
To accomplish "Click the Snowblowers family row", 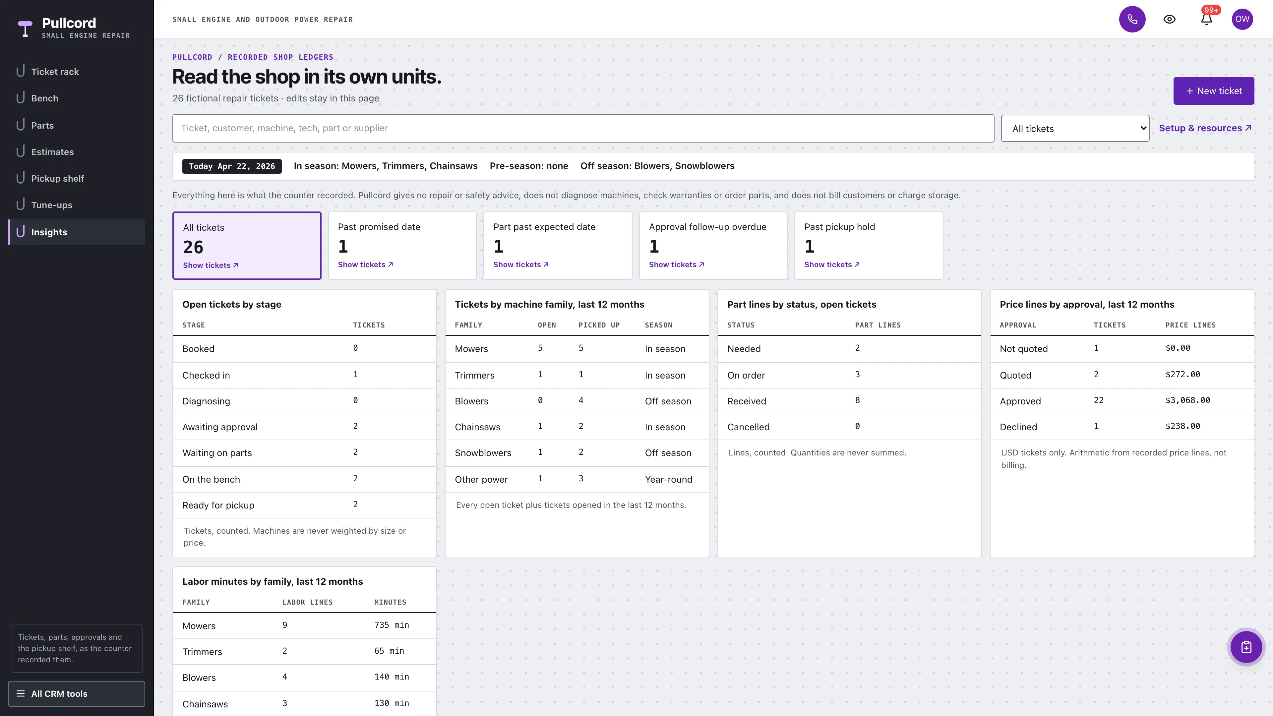I will click(577, 452).
